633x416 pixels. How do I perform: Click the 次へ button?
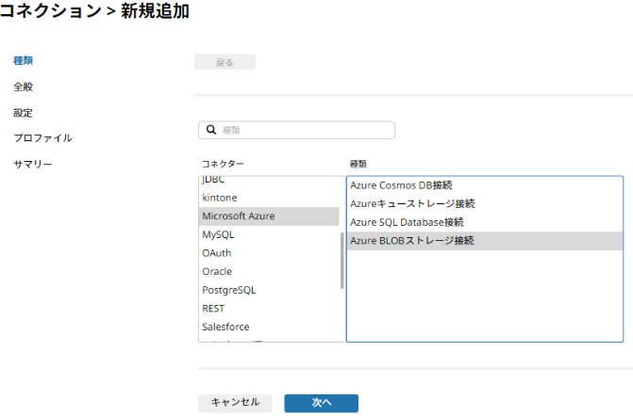tap(321, 403)
